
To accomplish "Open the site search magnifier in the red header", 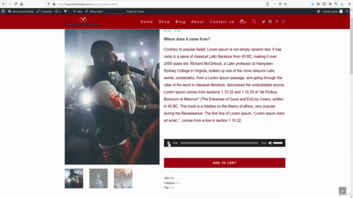I will click(x=254, y=21).
